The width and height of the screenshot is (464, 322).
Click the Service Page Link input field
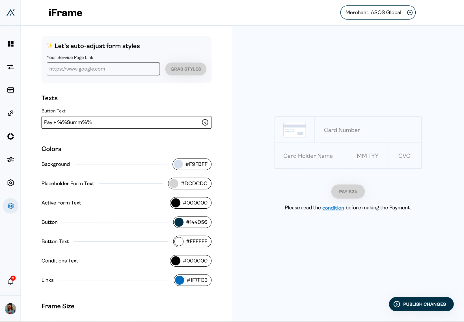click(x=103, y=69)
